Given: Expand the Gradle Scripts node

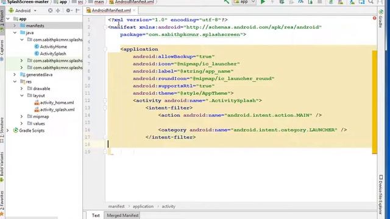Looking at the screenshot, I should pyautogui.click(x=8, y=130).
